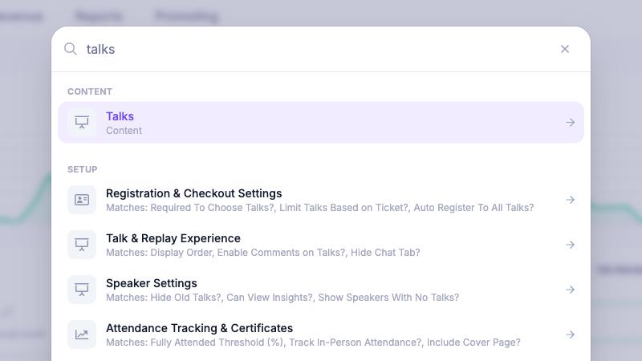Open the Talks content result

(x=320, y=123)
